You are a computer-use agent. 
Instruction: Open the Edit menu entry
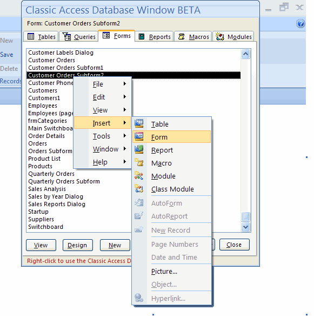click(103, 97)
